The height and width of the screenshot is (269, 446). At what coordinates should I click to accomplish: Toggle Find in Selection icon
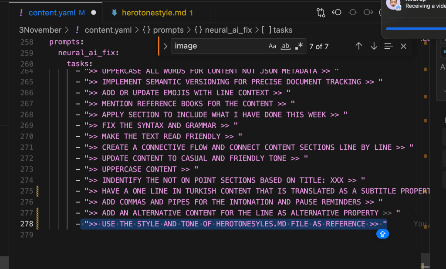click(x=389, y=46)
